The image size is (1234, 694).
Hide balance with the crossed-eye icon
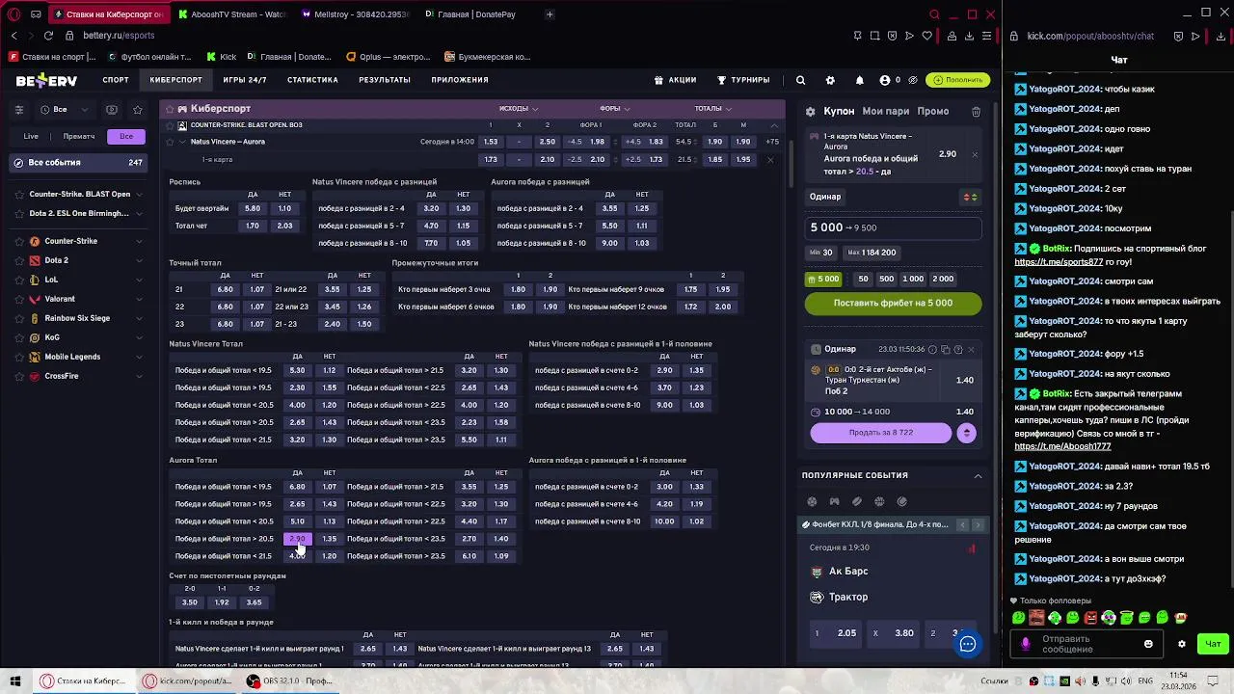[914, 80]
